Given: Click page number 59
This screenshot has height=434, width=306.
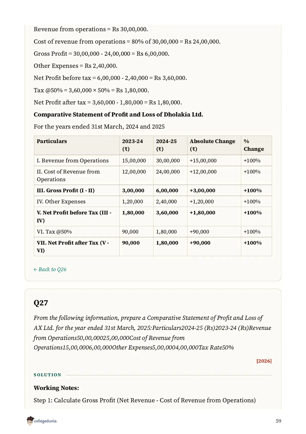Looking at the screenshot, I should (x=278, y=421).
